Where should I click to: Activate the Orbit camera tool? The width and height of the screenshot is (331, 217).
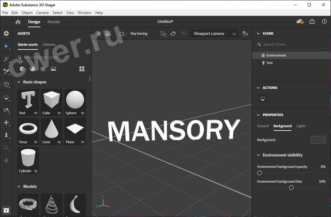coord(6,110)
